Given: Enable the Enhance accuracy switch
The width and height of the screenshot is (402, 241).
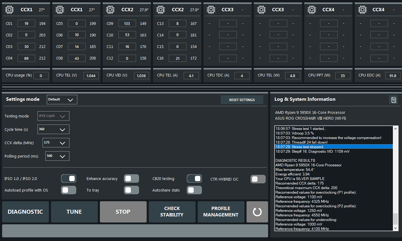Looking at the screenshot, I should coord(131,178).
